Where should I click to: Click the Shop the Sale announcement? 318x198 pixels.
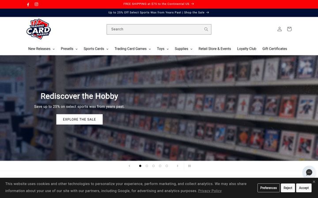159,12
